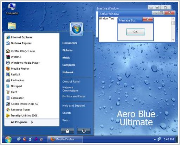The height and width of the screenshot is (145, 180).
Task: Start Mozilla Firefox from the Start menu list
Action: [x=18, y=69]
